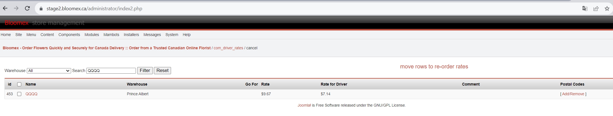
Task: Reload the current page
Action: pos(27,8)
